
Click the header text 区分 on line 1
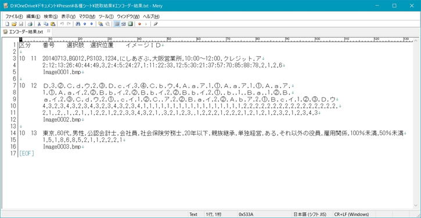pos(25,45)
